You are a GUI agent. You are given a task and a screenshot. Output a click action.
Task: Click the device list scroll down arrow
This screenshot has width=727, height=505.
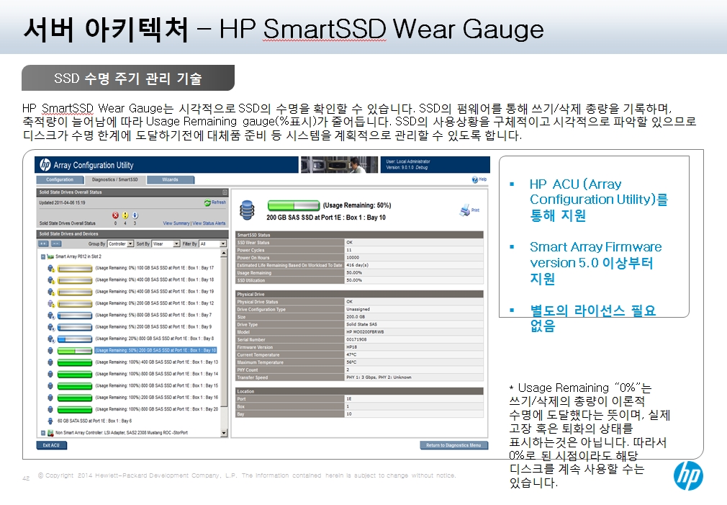click(x=224, y=433)
